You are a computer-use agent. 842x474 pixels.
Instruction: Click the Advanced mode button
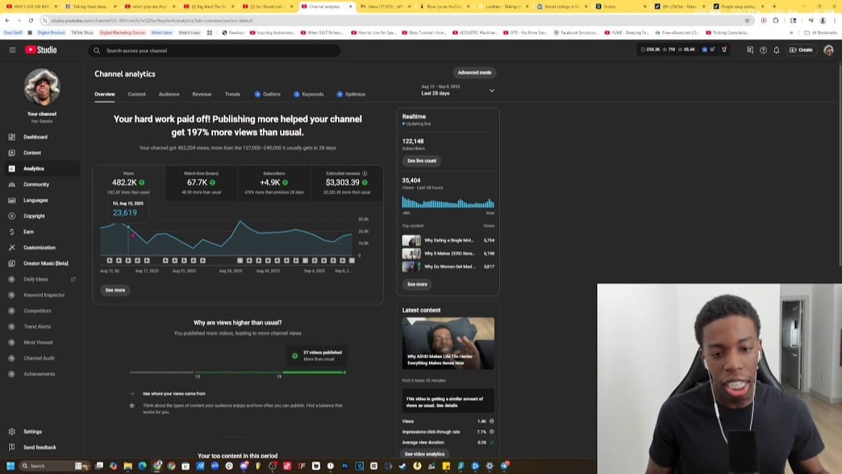point(474,72)
